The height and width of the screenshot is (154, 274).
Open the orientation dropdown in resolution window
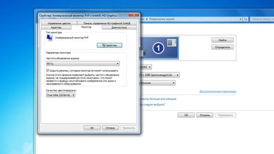click(158, 83)
